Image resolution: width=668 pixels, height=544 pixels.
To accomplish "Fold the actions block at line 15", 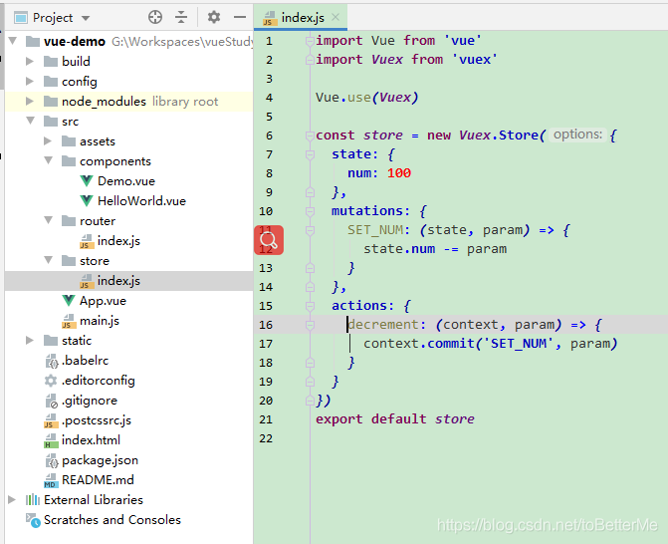I will 310,306.
